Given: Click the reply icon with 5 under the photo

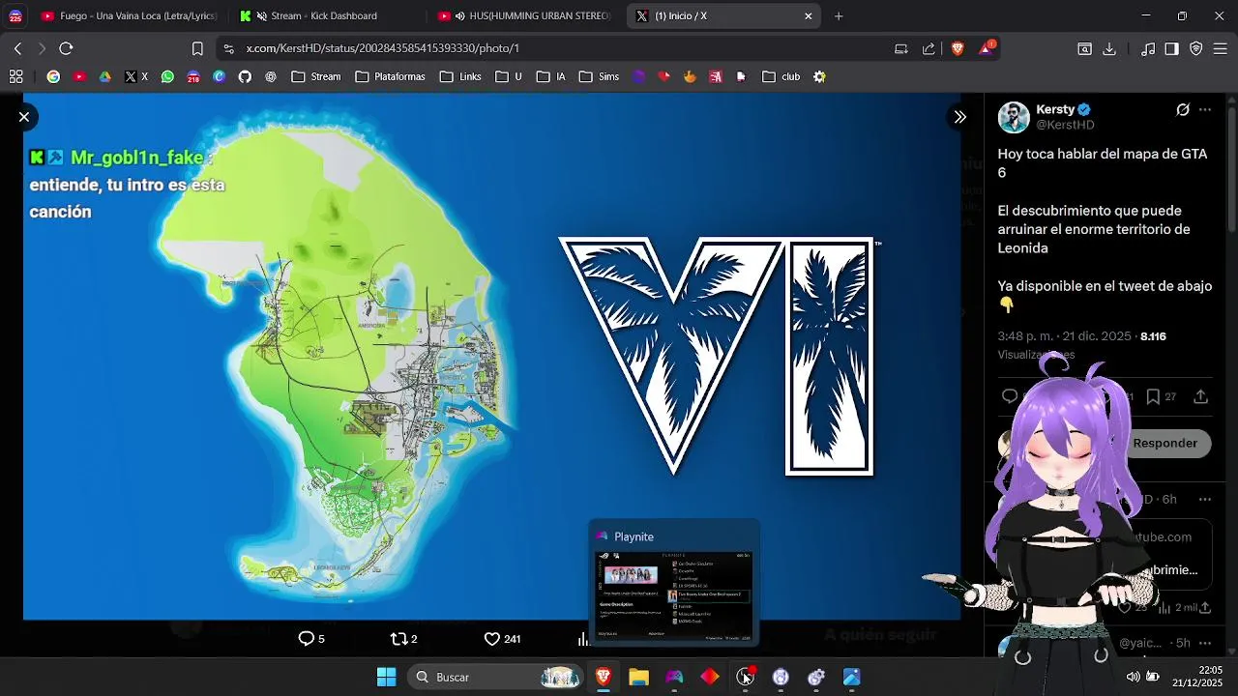Looking at the screenshot, I should (310, 638).
